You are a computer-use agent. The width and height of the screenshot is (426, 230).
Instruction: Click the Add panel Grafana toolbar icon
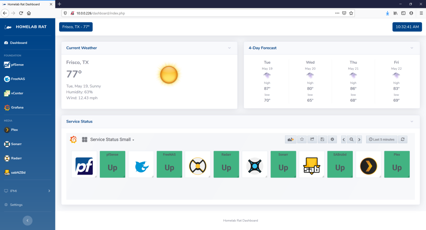click(291, 139)
